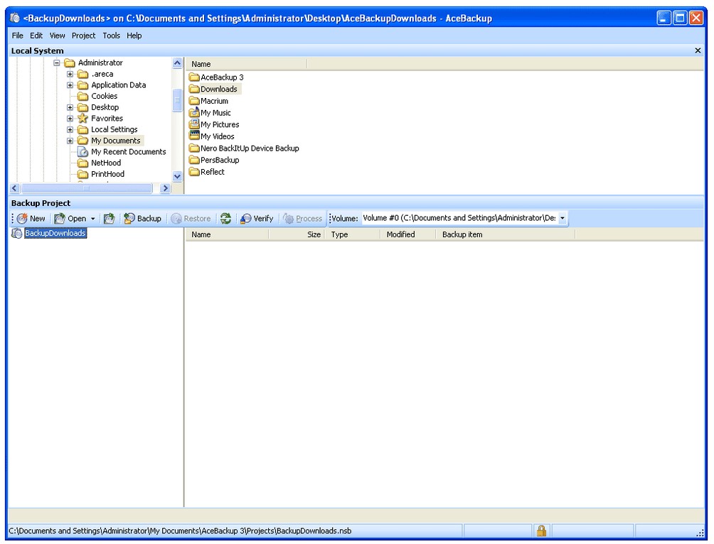Select the .areca folder icon
The width and height of the screenshot is (714, 544).
coord(82,74)
